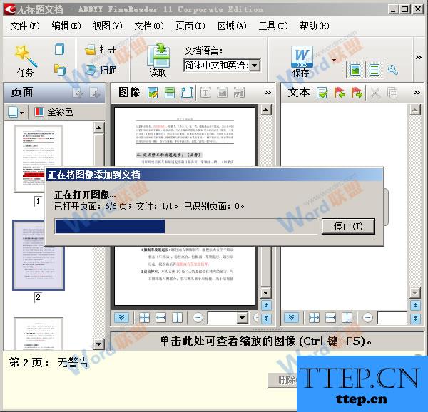This screenshot has width=428, height=412.
Task: Open the Page (页面) menu
Action: coord(190,26)
